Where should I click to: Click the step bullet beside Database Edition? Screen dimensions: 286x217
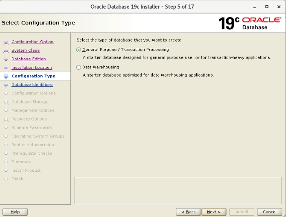[x=6, y=59]
